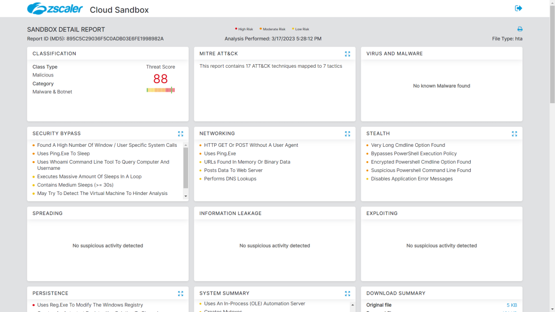The image size is (555, 312).
Task: Expand the MITRE ATT&CK panel
Action: click(347, 54)
